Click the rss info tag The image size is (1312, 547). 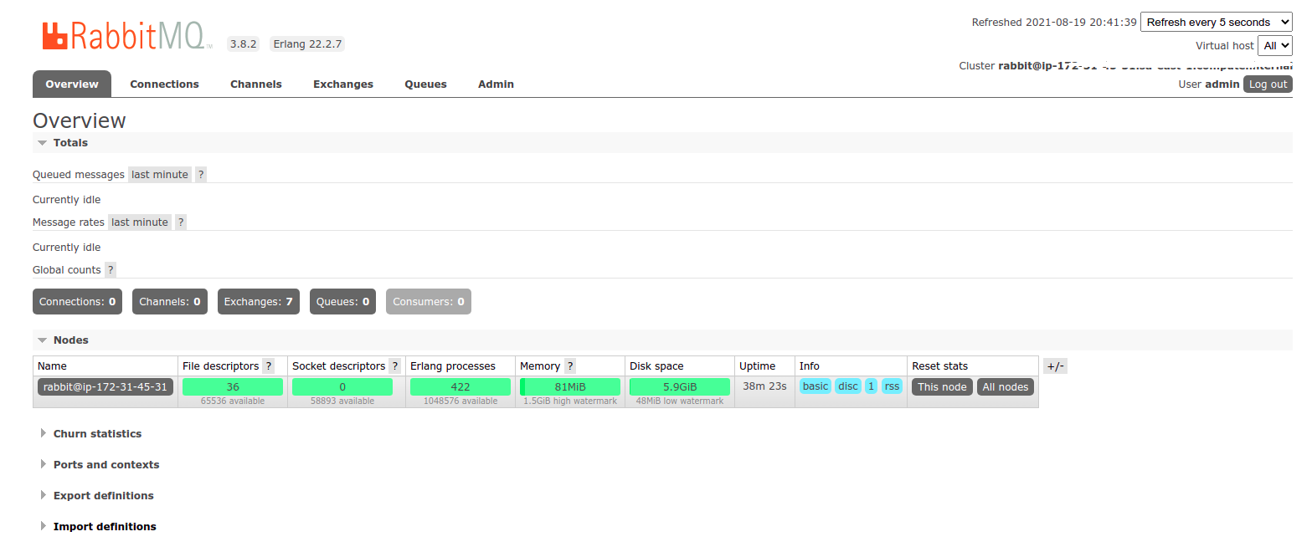[893, 386]
